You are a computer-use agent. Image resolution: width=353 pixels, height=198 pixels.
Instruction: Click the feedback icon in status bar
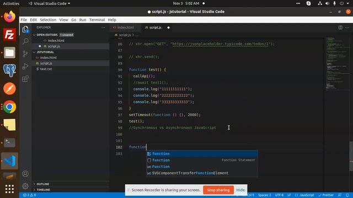coord(340,195)
